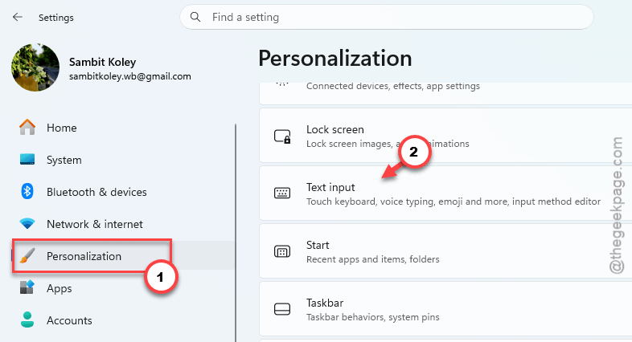Click the Apps icon in sidebar
This screenshot has width=632, height=342.
coord(27,287)
